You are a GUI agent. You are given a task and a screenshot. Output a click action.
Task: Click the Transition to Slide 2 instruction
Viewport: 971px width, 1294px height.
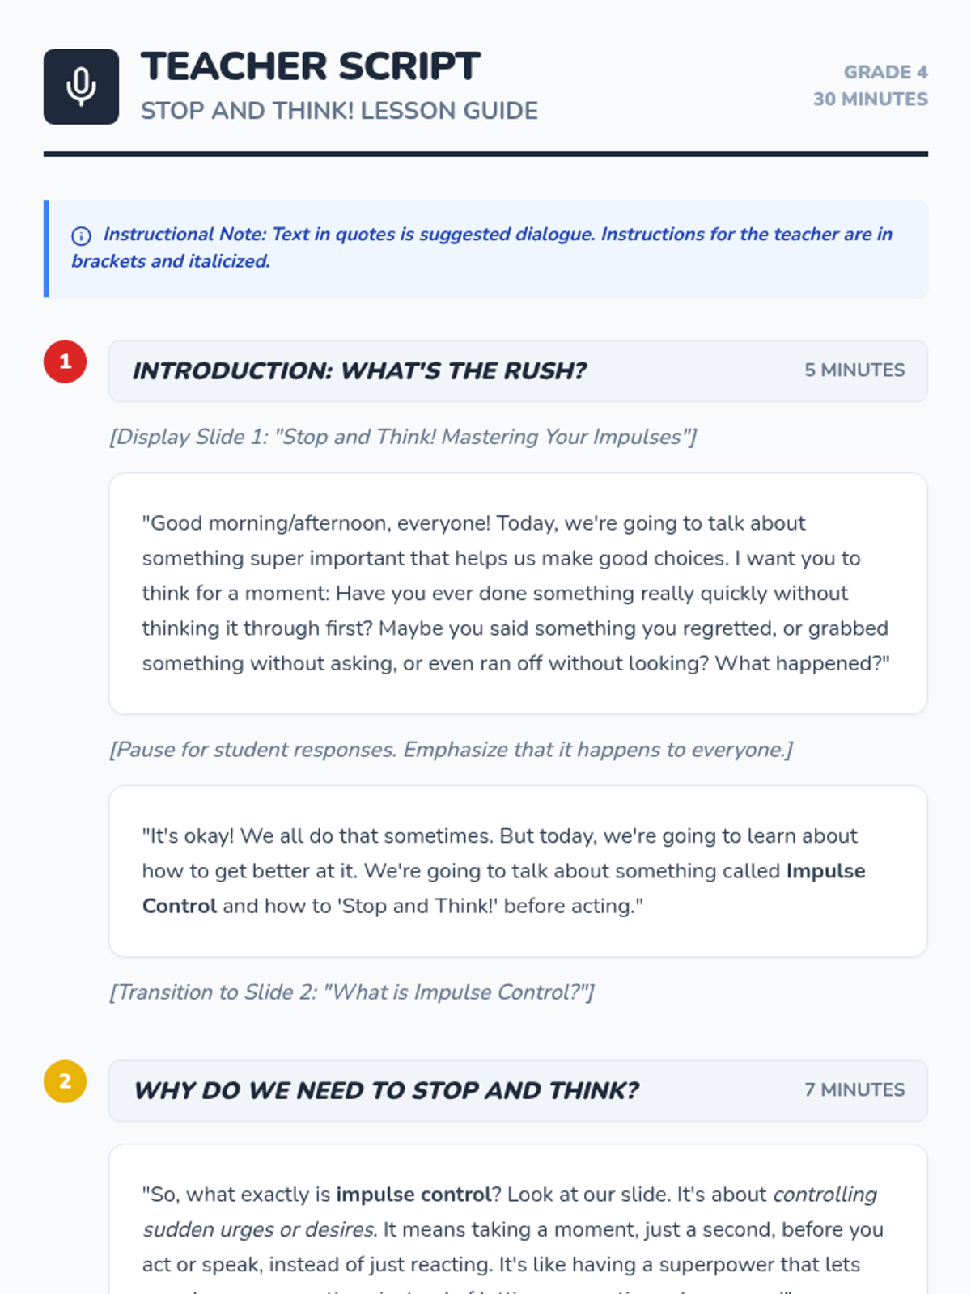point(352,992)
